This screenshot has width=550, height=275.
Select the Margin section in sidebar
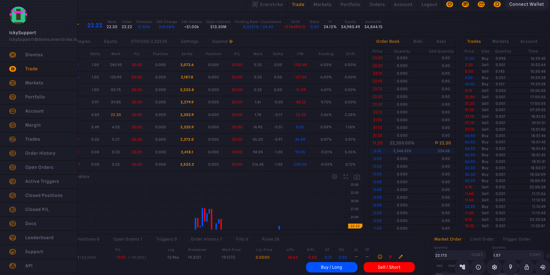(x=33, y=125)
